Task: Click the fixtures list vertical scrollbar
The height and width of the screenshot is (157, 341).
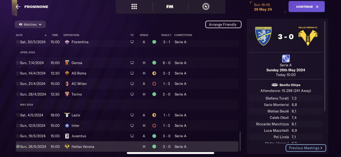Action: coord(240,141)
